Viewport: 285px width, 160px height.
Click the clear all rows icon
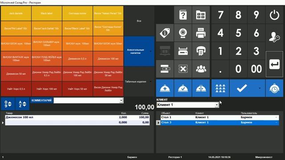pos(183,69)
